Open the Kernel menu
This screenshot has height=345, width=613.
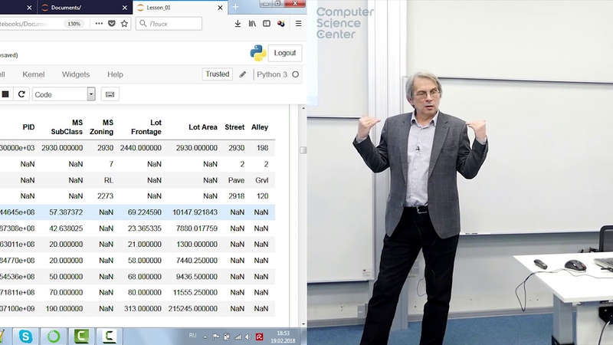33,74
